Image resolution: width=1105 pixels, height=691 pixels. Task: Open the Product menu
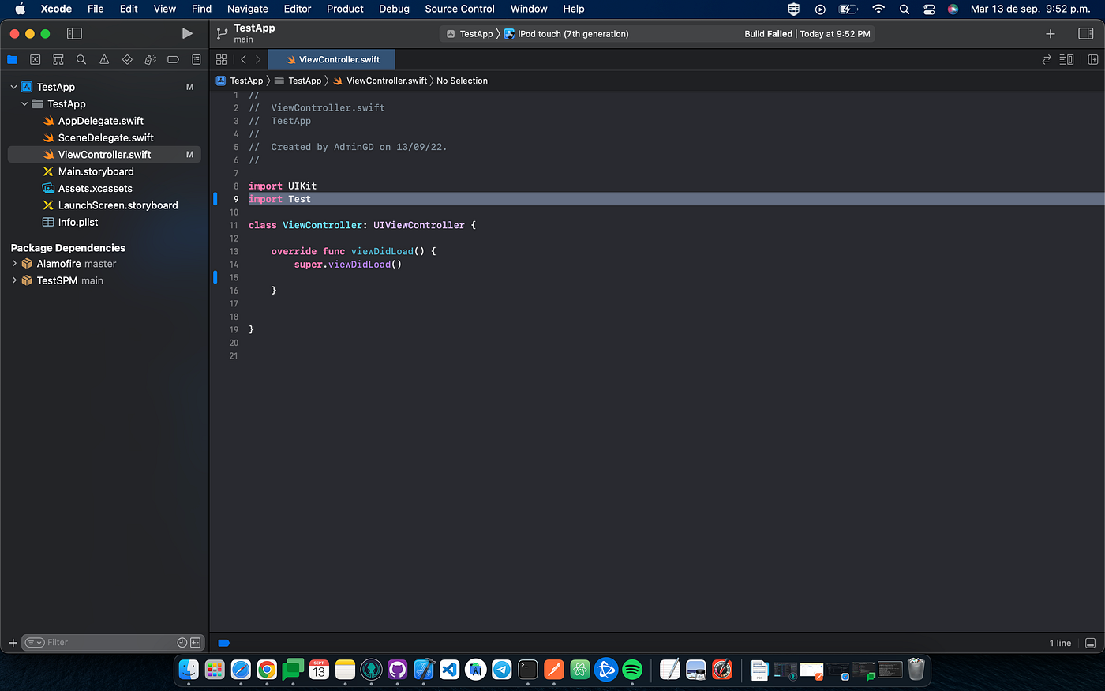345,9
